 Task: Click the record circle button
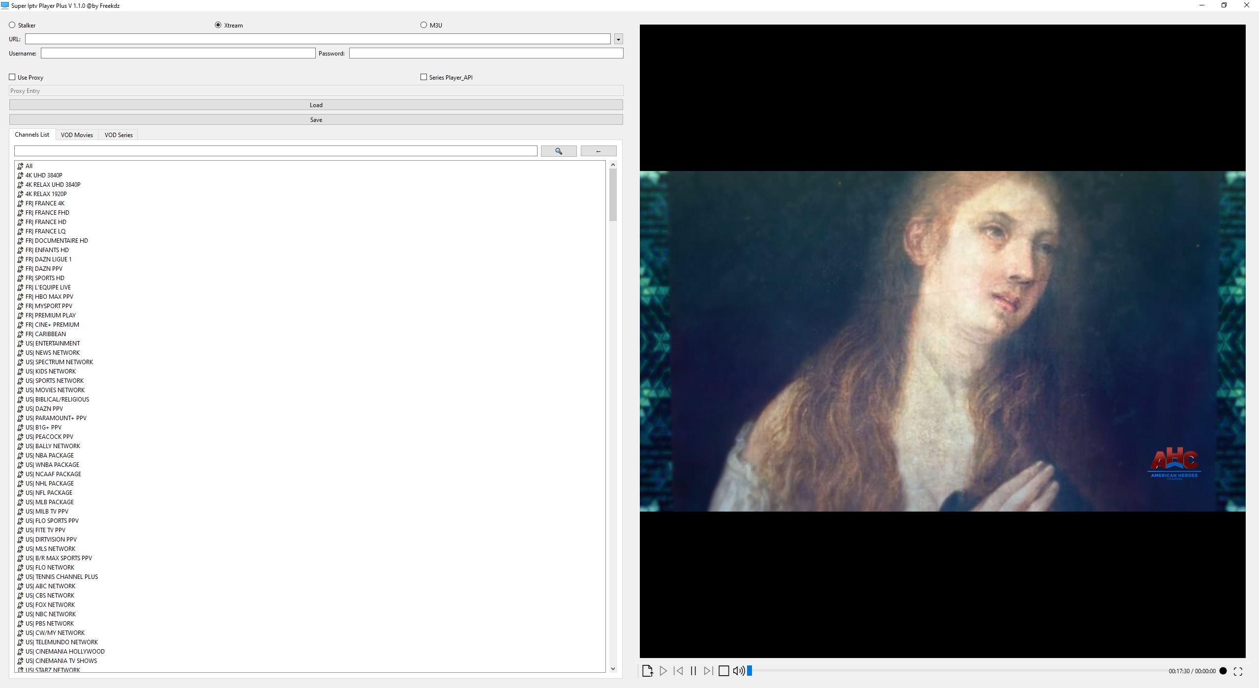[x=1223, y=671]
